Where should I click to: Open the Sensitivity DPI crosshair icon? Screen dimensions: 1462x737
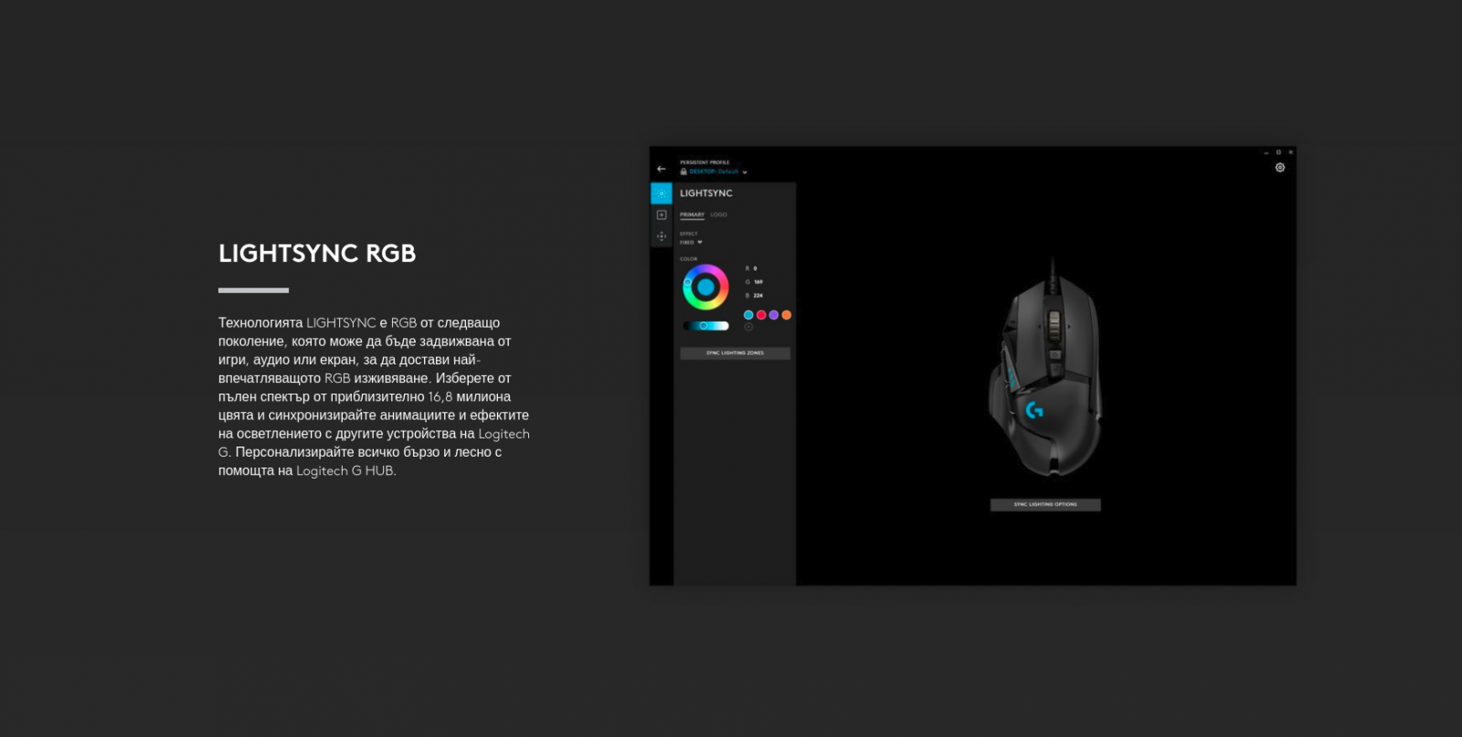662,237
